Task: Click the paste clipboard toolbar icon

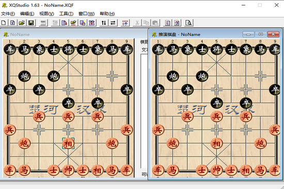Action: [x=155, y=23]
